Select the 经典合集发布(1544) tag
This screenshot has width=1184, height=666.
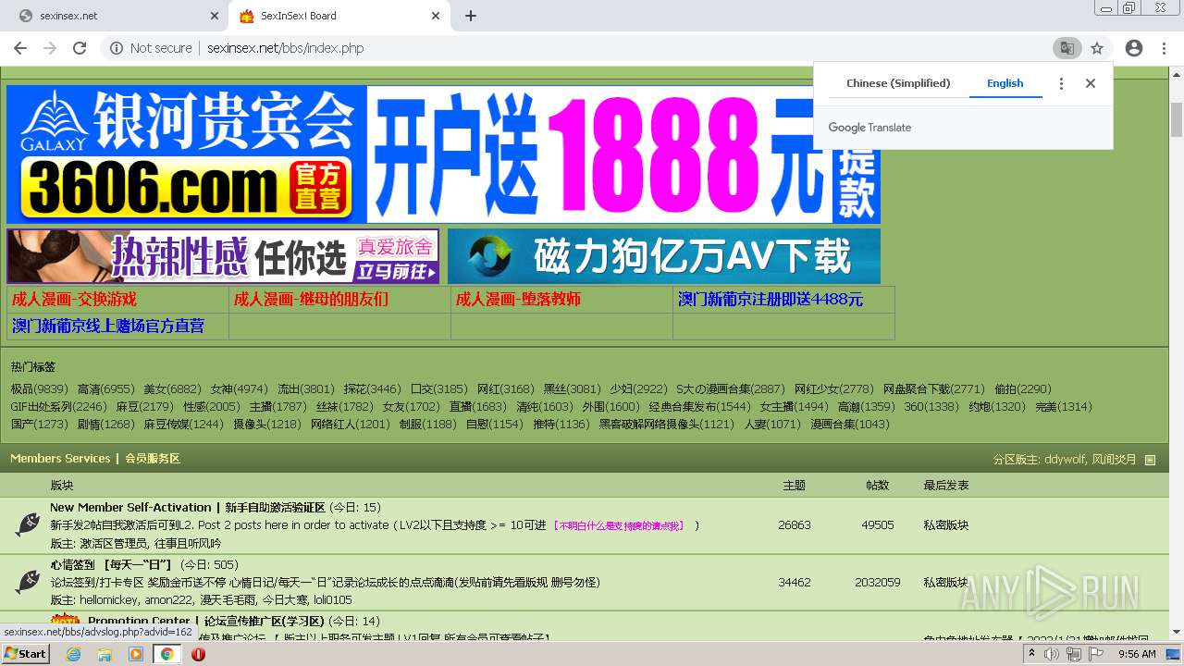tap(699, 407)
